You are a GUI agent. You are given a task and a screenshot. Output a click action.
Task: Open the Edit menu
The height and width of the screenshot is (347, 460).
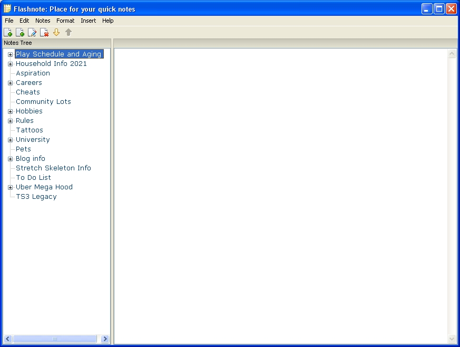pyautogui.click(x=24, y=21)
